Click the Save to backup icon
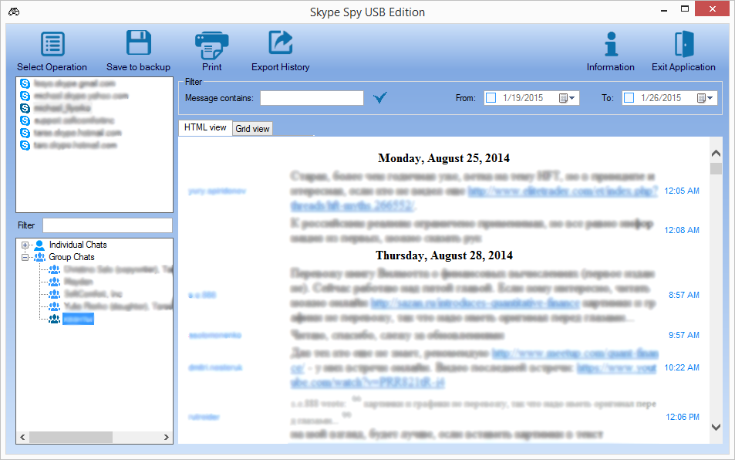The image size is (735, 460). click(137, 43)
